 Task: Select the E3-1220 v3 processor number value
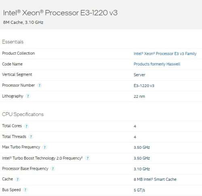[x=144, y=86]
